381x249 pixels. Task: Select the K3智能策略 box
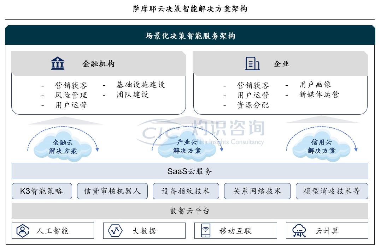coord(42,191)
